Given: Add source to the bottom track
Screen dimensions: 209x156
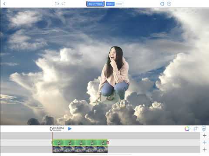Looking at the screenshot, I should click(205, 149).
